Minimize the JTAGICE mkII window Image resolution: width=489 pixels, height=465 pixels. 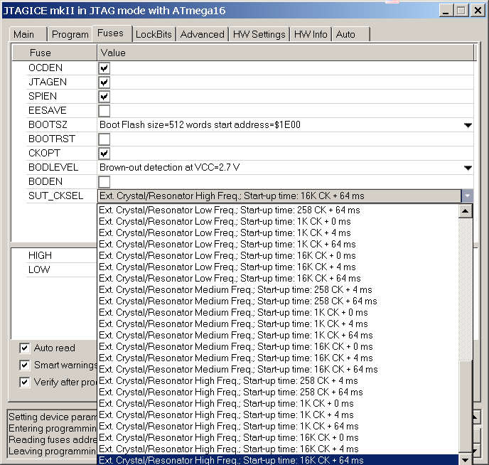coord(446,11)
